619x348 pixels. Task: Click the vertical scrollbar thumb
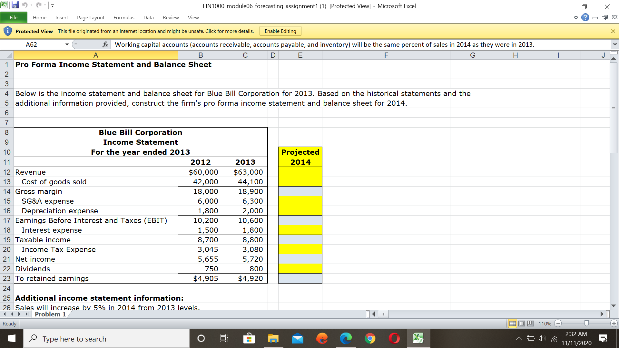614,108
